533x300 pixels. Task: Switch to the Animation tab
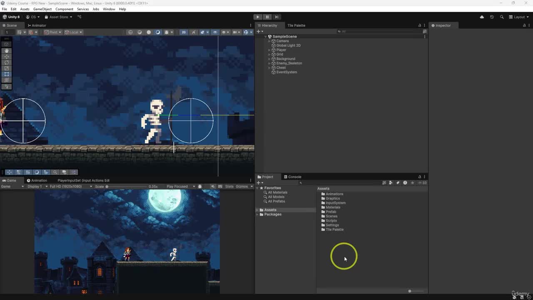[x=37, y=180]
